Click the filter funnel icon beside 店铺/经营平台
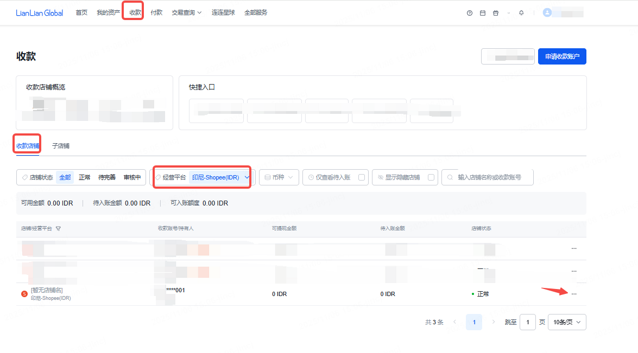The width and height of the screenshot is (638, 353). [x=58, y=229]
